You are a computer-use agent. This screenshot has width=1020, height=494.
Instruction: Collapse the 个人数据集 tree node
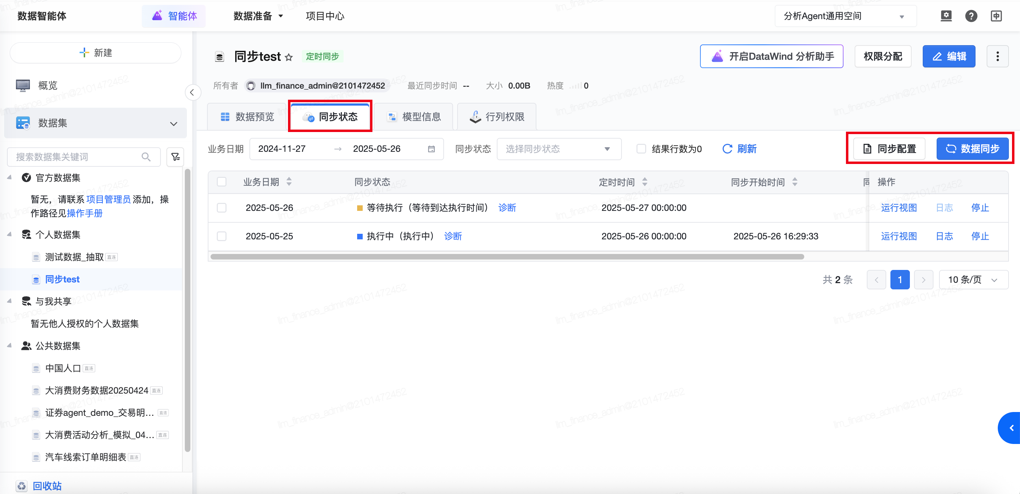[9, 234]
